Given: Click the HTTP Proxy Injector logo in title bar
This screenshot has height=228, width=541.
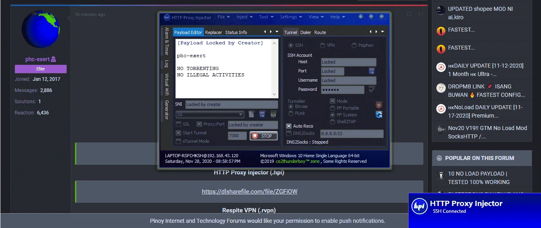Looking at the screenshot, I should 167,17.
